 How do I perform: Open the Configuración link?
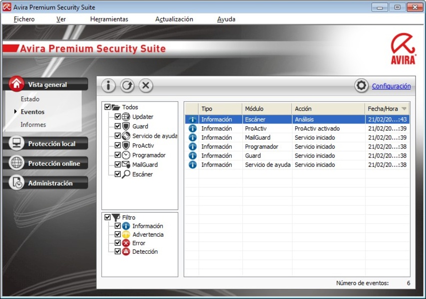[391, 86]
